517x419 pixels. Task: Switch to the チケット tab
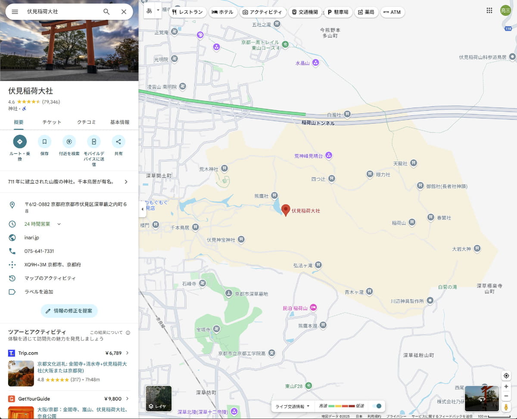(52, 122)
